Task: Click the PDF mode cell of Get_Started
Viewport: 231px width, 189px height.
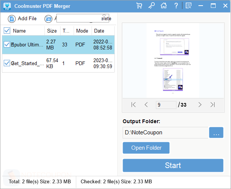Action: 80,63
